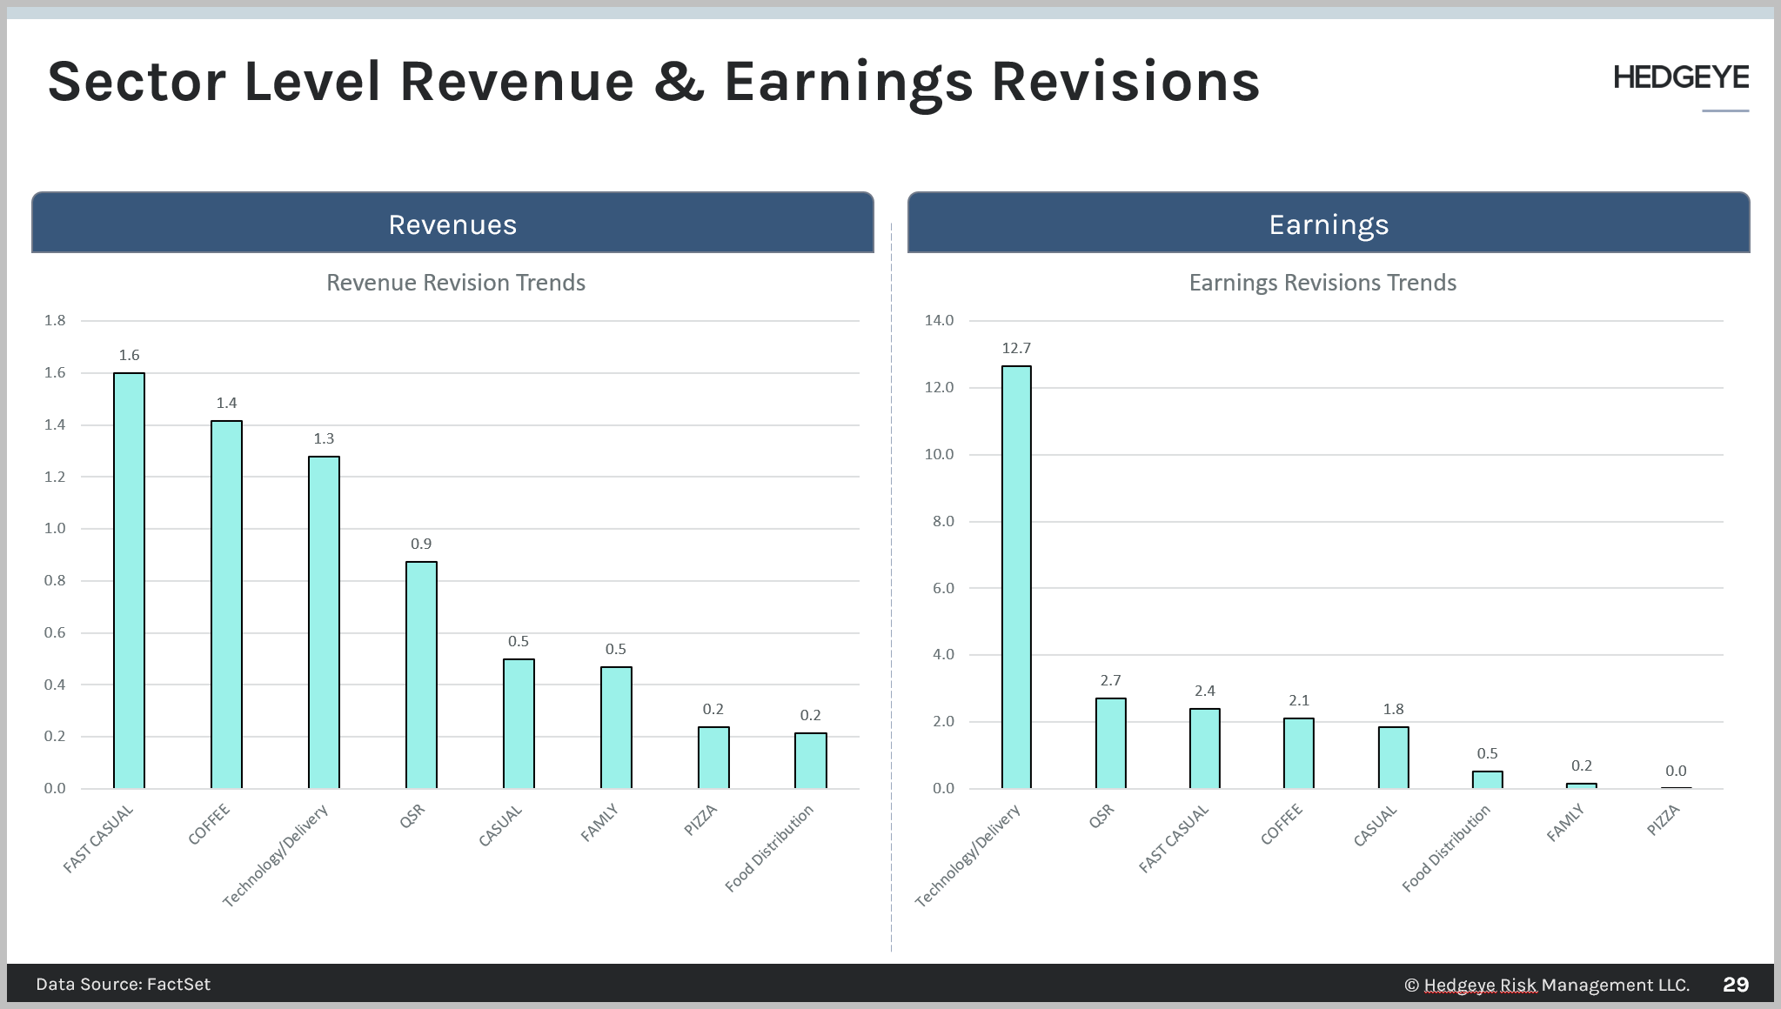
Task: Select the Revenue Revision Trends chart title
Action: click(x=456, y=283)
